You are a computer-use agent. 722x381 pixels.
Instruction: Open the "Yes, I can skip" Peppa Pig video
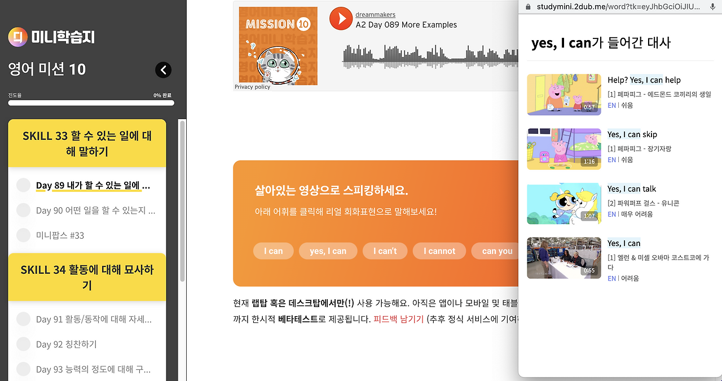coord(632,134)
